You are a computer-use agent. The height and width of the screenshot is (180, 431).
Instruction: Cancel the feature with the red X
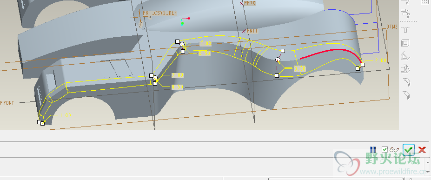(422, 150)
